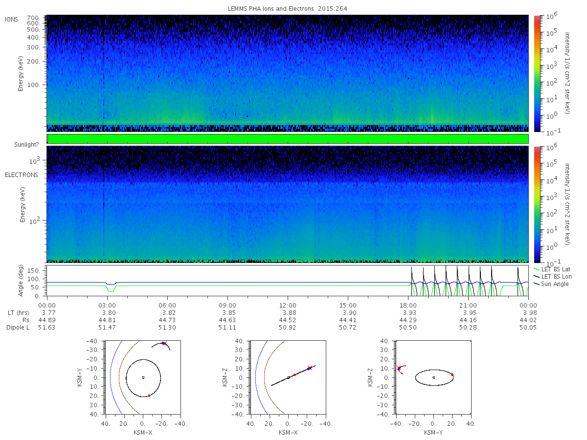Click the electrons intensity color bar
The image size is (587, 440).
coord(537,204)
